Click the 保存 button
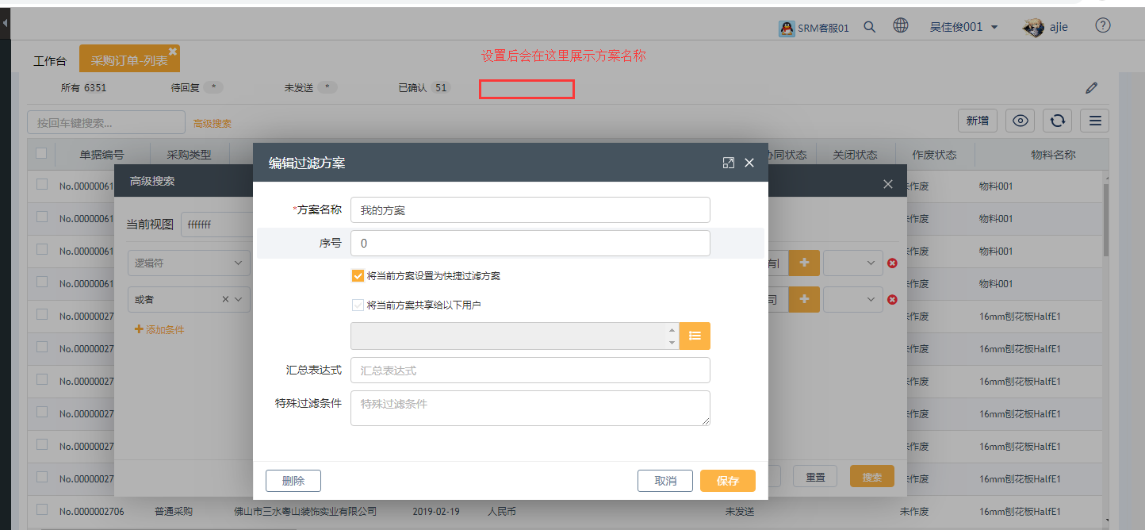Image resolution: width=1145 pixels, height=530 pixels. coord(728,481)
